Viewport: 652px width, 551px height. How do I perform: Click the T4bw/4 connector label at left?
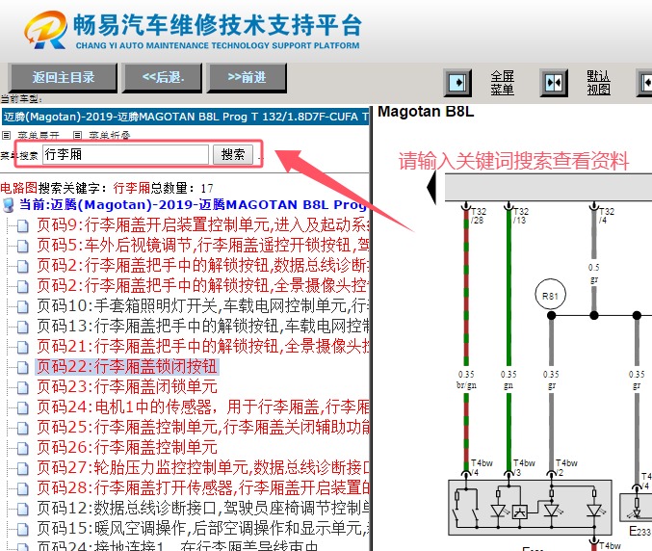[x=482, y=467]
